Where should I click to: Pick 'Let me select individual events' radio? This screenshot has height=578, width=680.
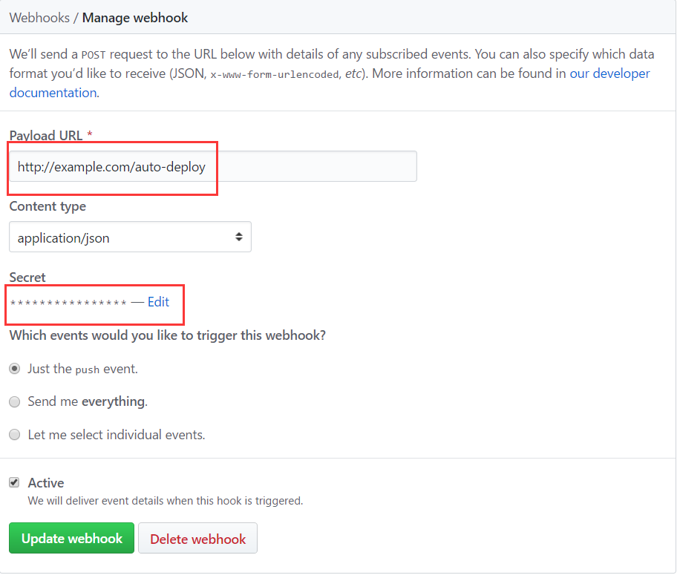click(x=14, y=435)
